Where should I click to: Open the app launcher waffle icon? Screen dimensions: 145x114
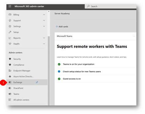[x=10, y=6]
